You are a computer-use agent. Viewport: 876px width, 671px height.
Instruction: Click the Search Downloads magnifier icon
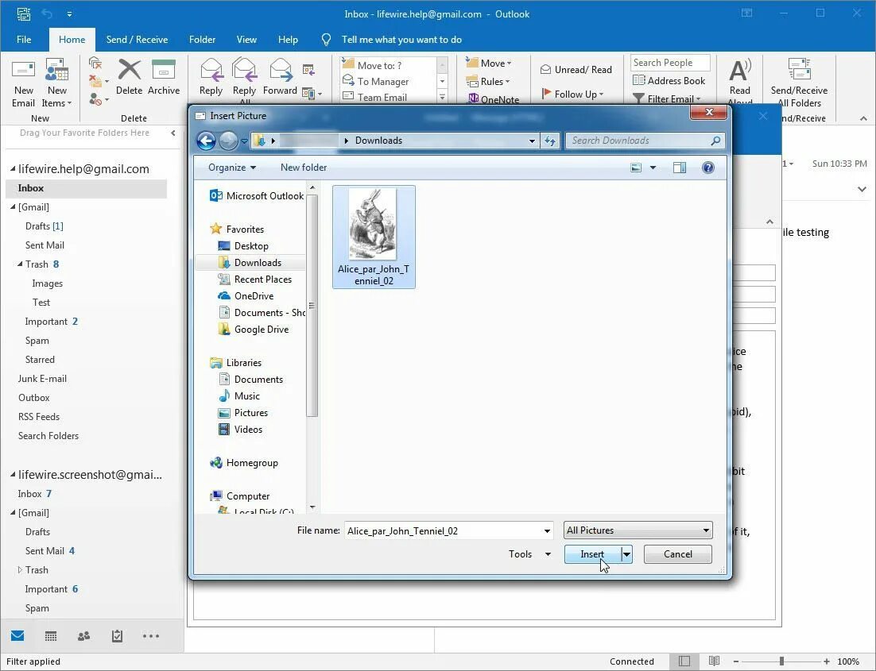[715, 141]
